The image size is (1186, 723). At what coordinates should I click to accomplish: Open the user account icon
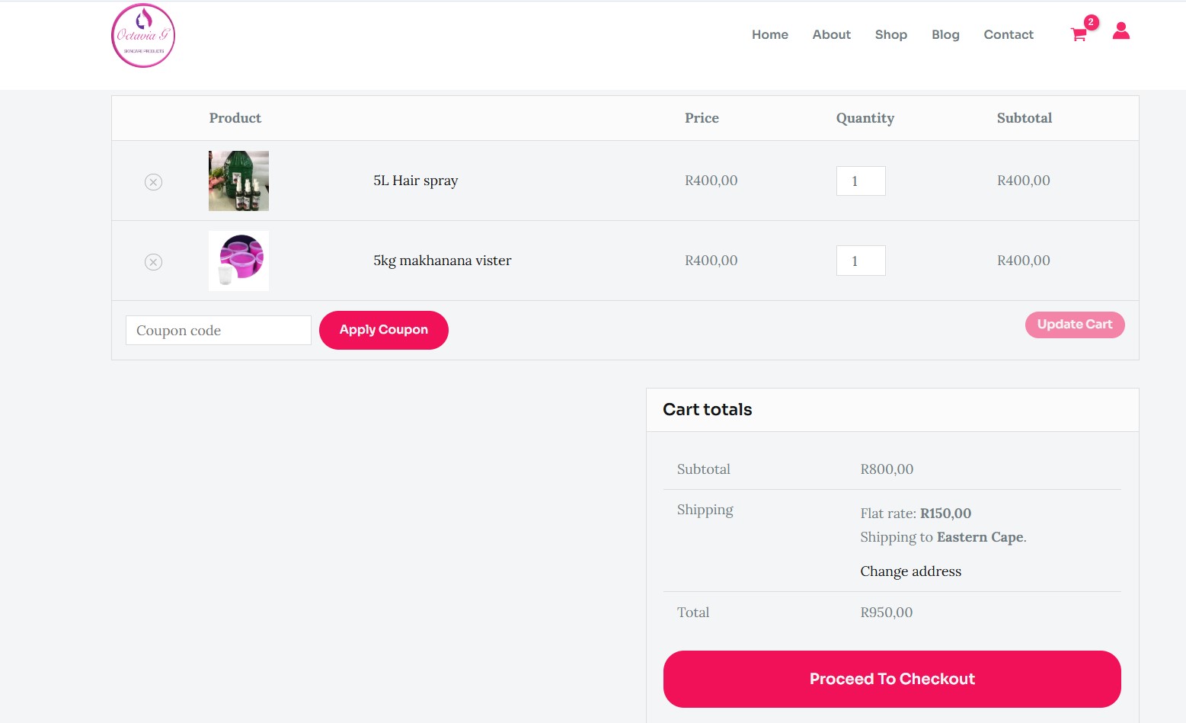click(x=1120, y=31)
